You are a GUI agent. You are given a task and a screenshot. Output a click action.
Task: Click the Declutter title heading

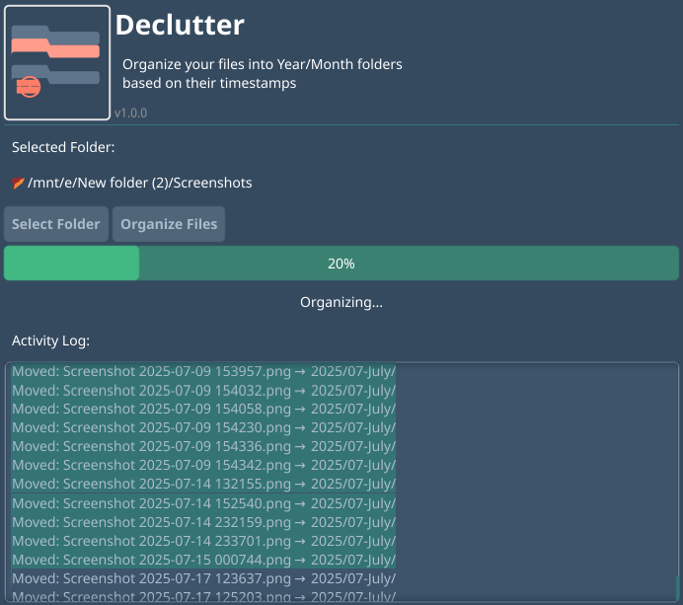click(180, 25)
